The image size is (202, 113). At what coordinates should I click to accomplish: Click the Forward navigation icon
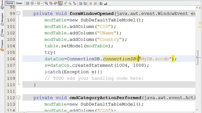tap(39, 3)
